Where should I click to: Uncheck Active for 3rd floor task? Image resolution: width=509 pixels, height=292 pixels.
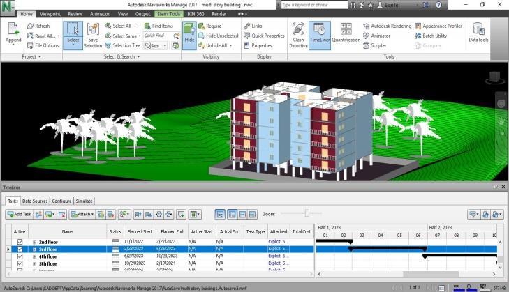coord(20,249)
